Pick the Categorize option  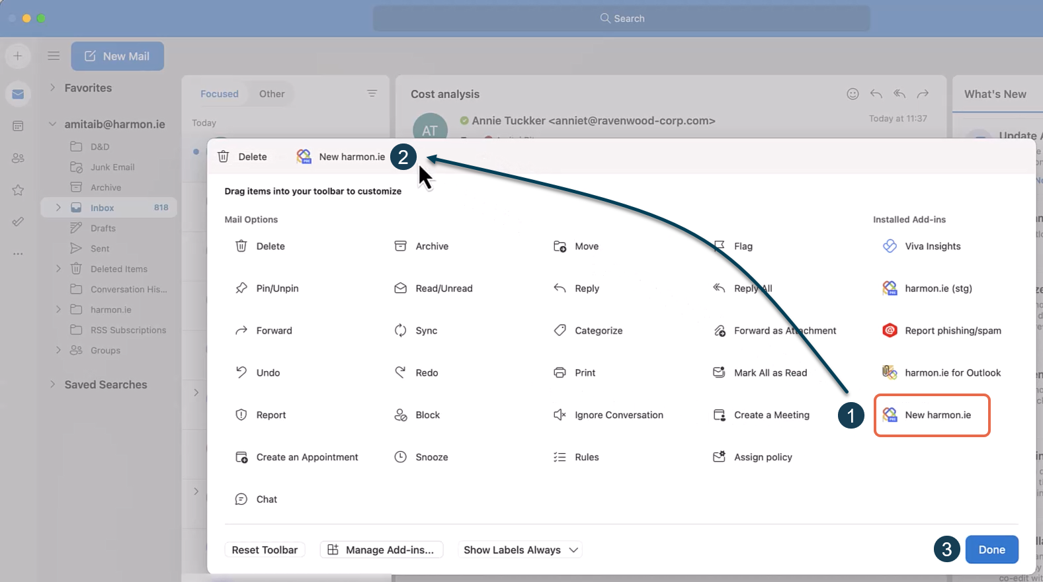coord(588,331)
